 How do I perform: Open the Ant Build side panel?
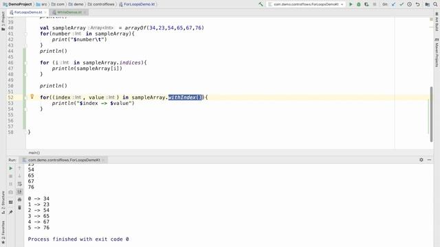pos(437,21)
